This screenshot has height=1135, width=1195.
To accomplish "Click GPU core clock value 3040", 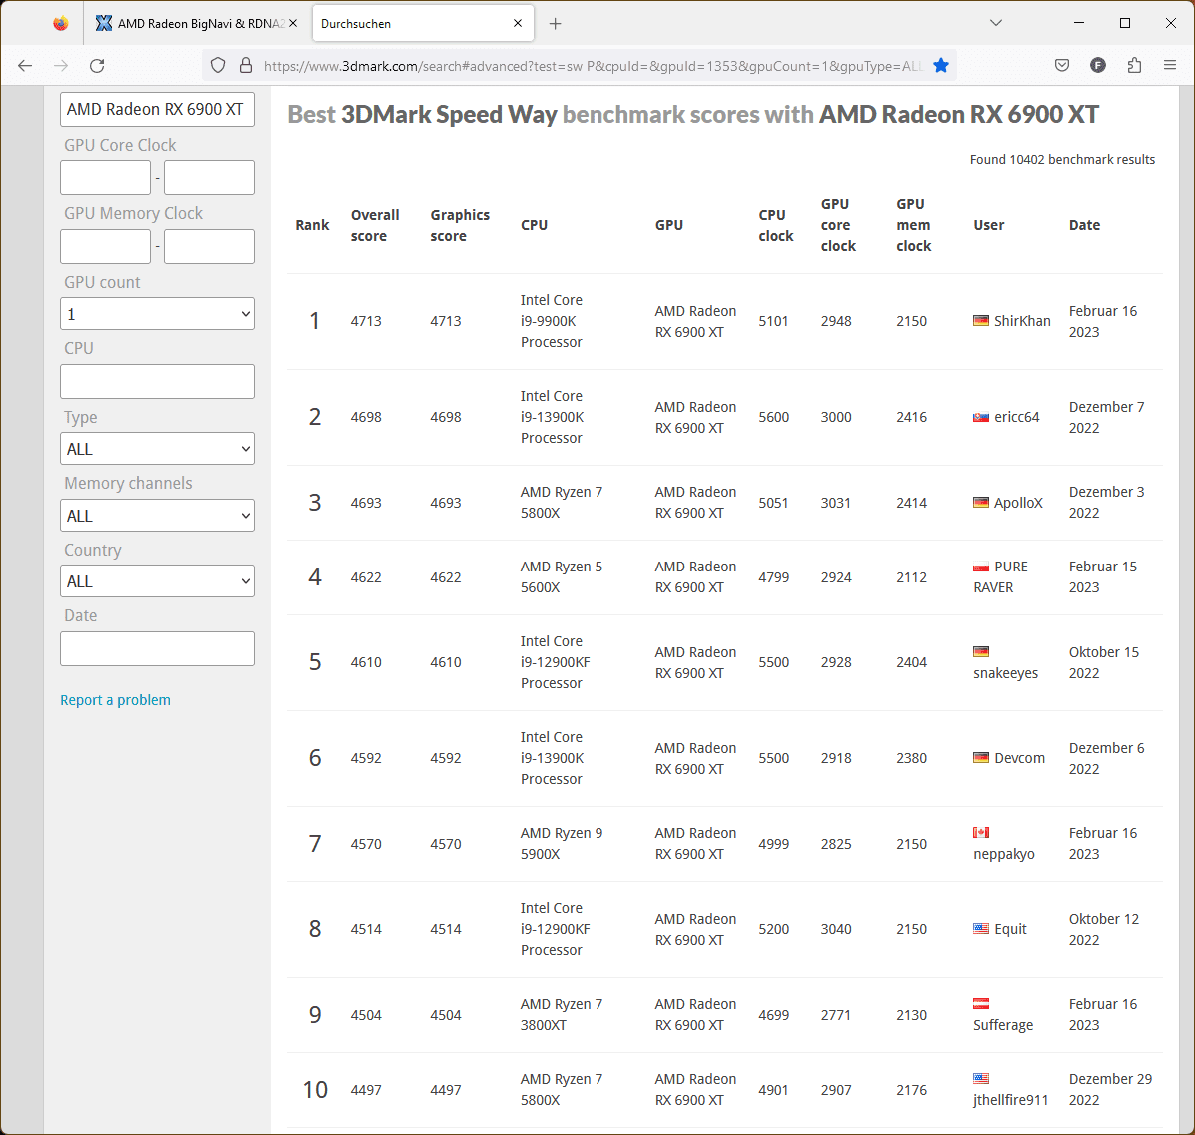I will pos(836,929).
